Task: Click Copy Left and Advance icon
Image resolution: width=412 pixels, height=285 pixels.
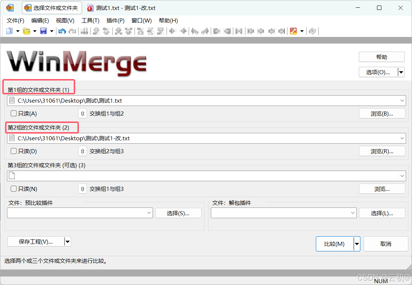Action: coord(205,31)
